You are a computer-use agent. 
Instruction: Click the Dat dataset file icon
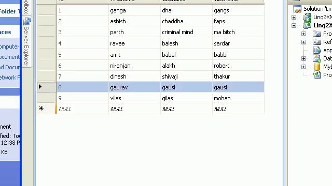tap(317, 58)
